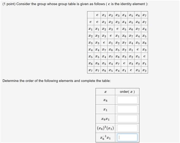This screenshot has height=143, width=180.
Task: Click the order input field for x6
Action: 127,100
